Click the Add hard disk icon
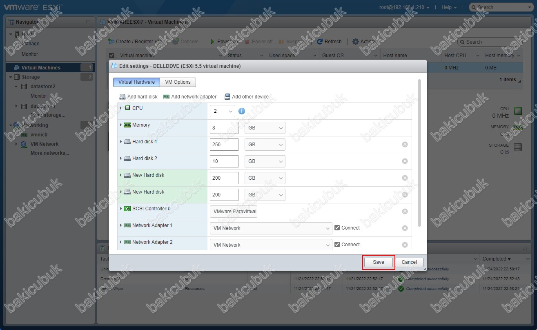537x330 pixels. (x=122, y=97)
